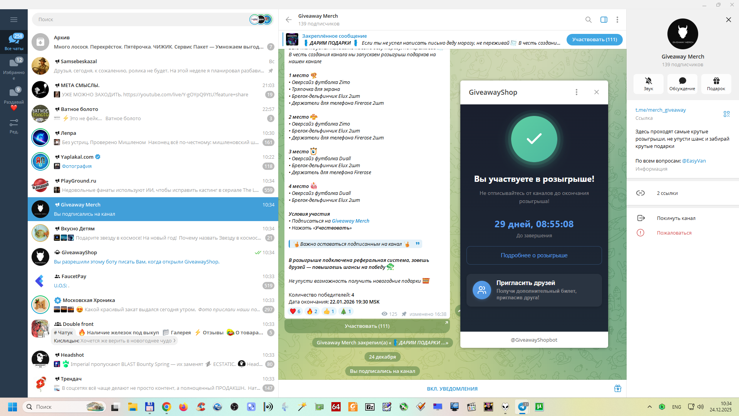Open the @EasyVan contact link
This screenshot has height=416, width=739.
[694, 161]
